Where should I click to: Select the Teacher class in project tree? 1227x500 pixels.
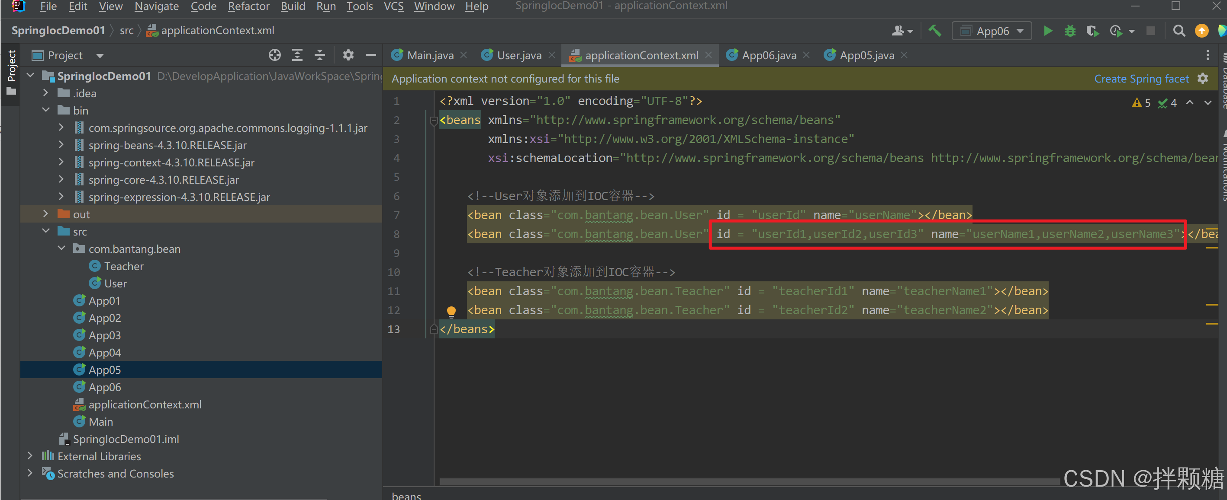123,266
